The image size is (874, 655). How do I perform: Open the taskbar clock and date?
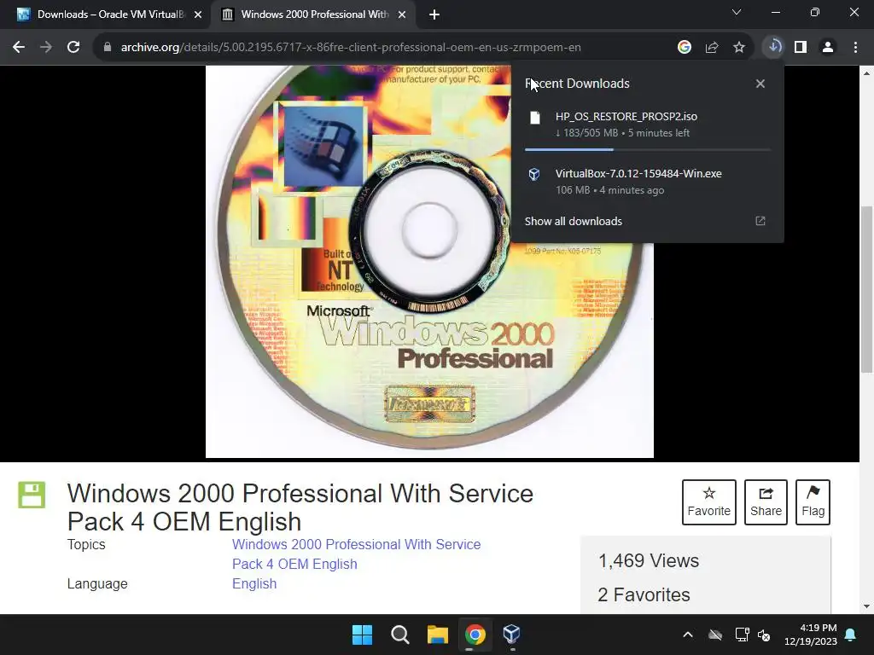[x=811, y=635]
